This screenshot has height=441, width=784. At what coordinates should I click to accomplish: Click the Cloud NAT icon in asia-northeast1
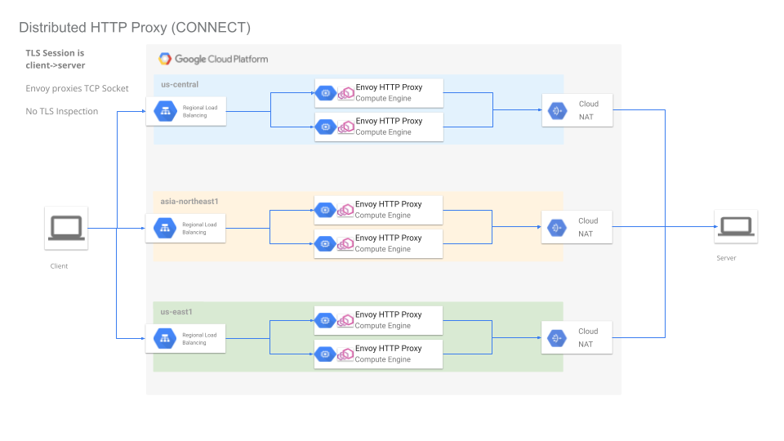559,227
